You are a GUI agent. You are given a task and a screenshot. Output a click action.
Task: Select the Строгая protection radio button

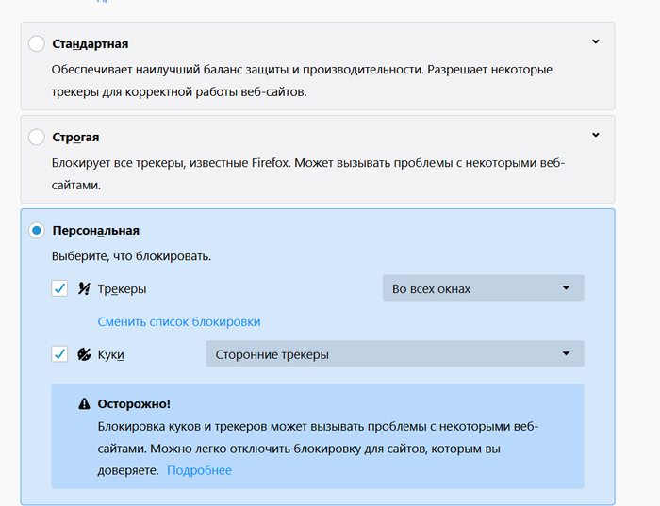point(37,138)
